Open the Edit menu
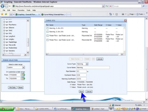Image resolution: width=148 pixels, height=111 pixels. [9, 10]
